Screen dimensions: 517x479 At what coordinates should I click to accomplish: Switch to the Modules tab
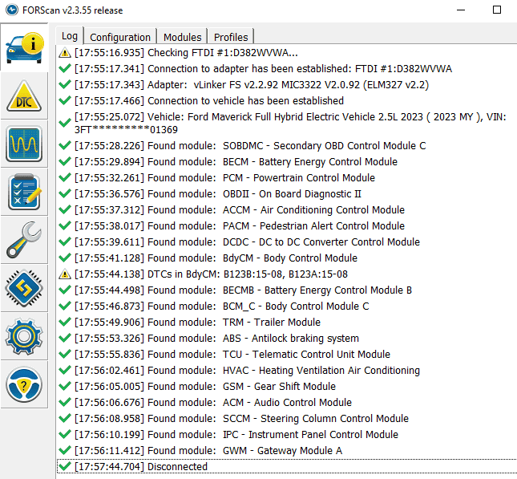182,37
